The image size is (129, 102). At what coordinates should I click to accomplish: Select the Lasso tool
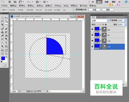pos(2,21)
